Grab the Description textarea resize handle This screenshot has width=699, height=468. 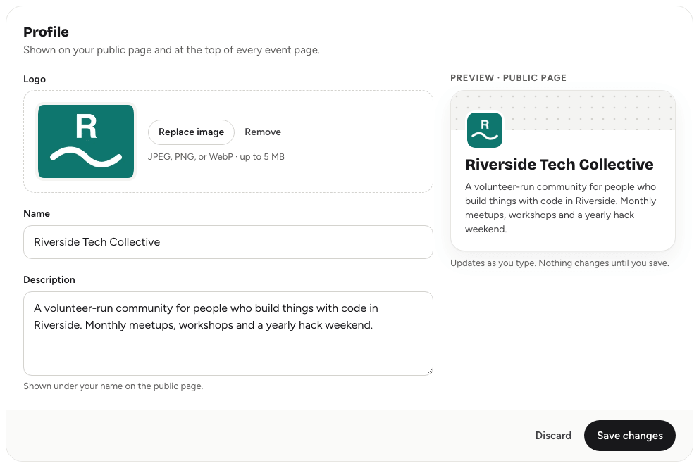pos(429,372)
